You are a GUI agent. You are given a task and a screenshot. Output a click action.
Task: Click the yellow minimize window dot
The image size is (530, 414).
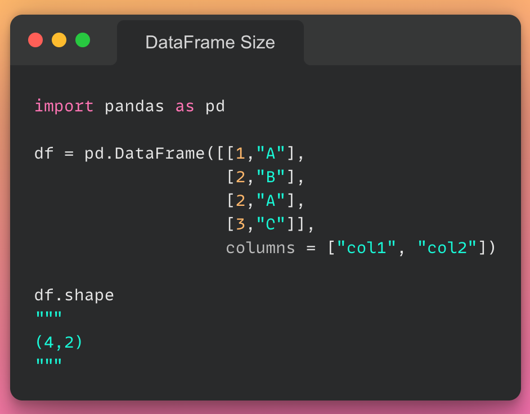tap(59, 40)
